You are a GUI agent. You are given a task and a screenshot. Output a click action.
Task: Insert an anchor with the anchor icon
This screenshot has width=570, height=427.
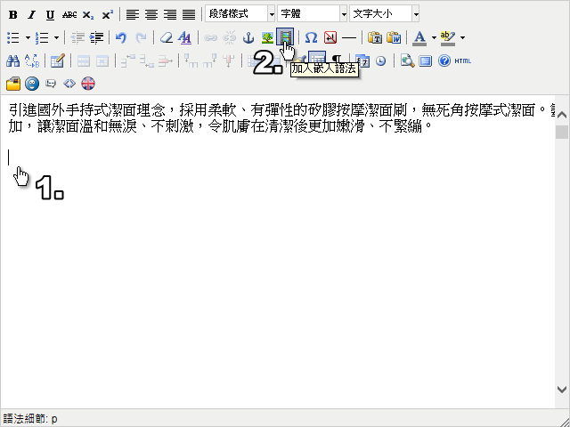[x=248, y=37]
